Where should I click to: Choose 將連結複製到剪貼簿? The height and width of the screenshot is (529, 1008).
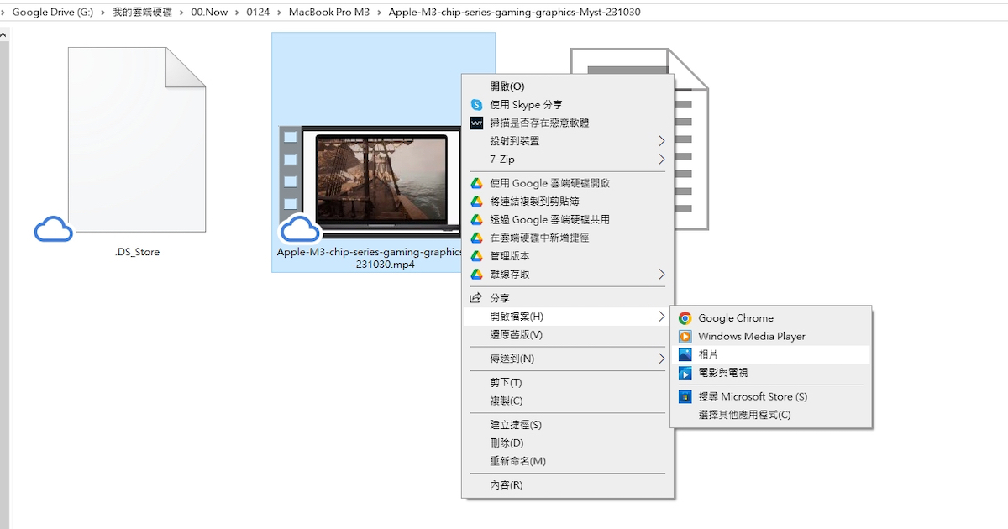(568, 202)
